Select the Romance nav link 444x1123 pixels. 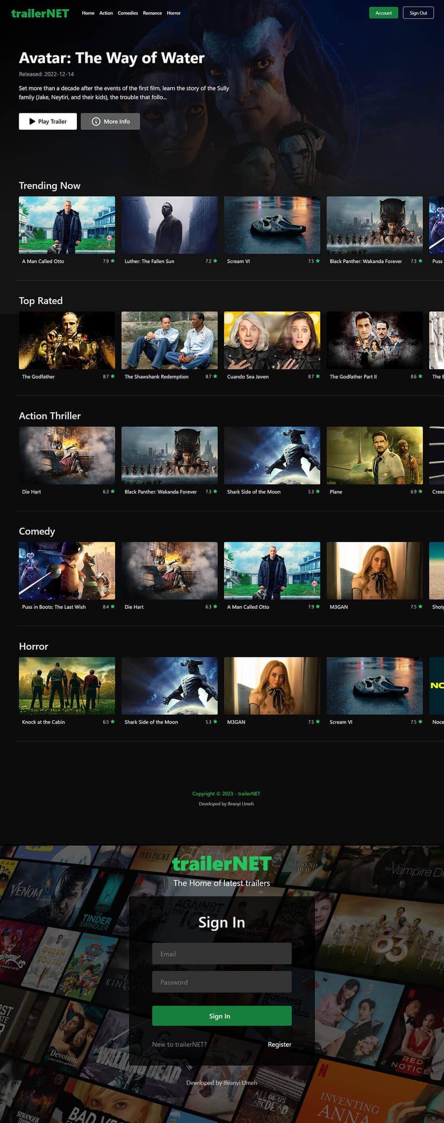pyautogui.click(x=152, y=13)
